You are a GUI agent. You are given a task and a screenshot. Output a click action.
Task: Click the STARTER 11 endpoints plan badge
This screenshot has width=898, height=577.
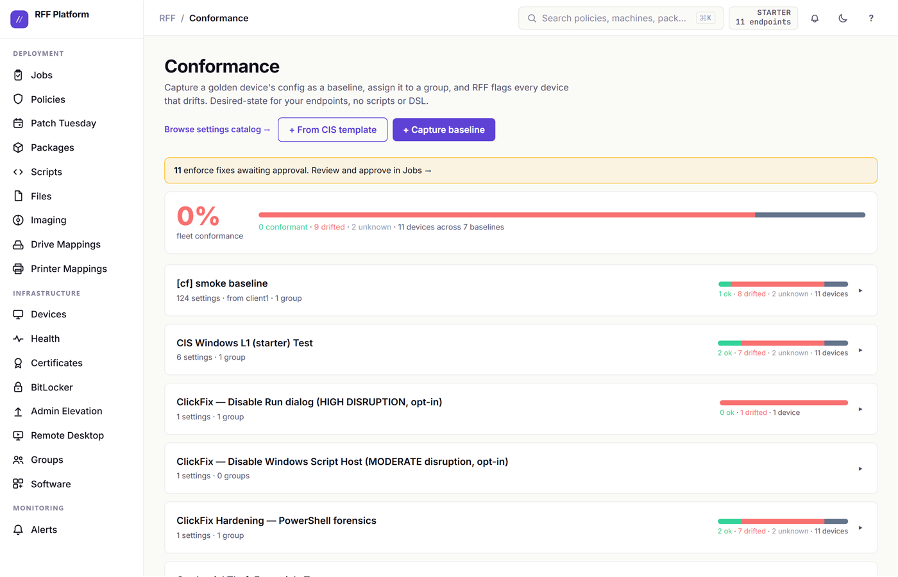(763, 18)
